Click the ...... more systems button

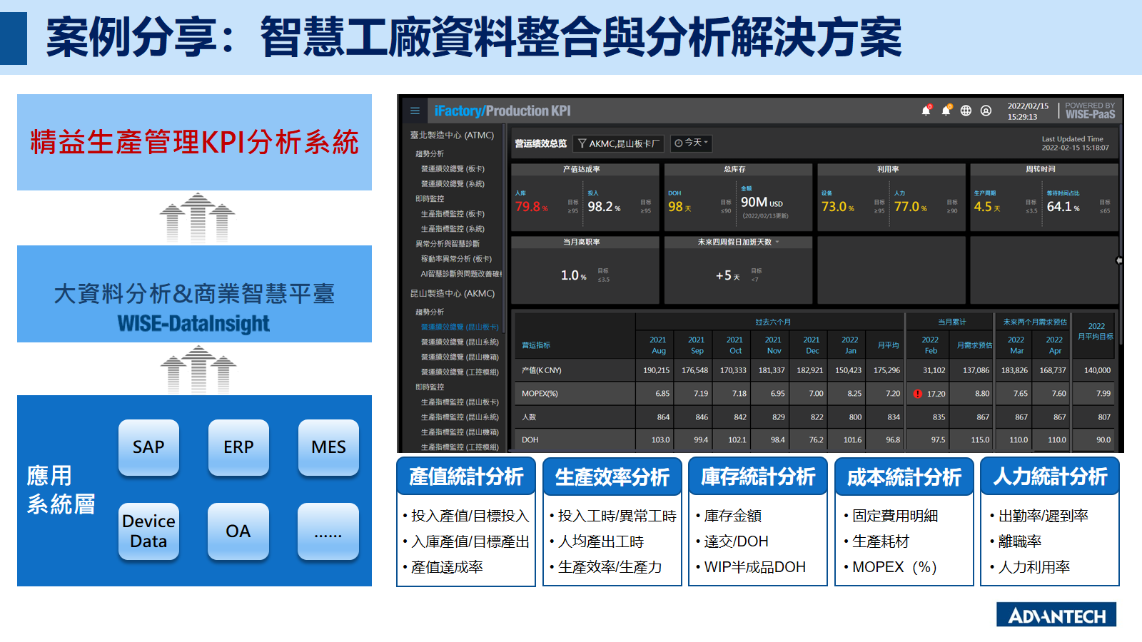pos(328,531)
